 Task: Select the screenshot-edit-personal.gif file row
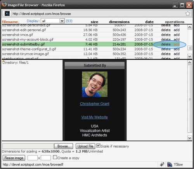pyautogui.click(x=91, y=30)
